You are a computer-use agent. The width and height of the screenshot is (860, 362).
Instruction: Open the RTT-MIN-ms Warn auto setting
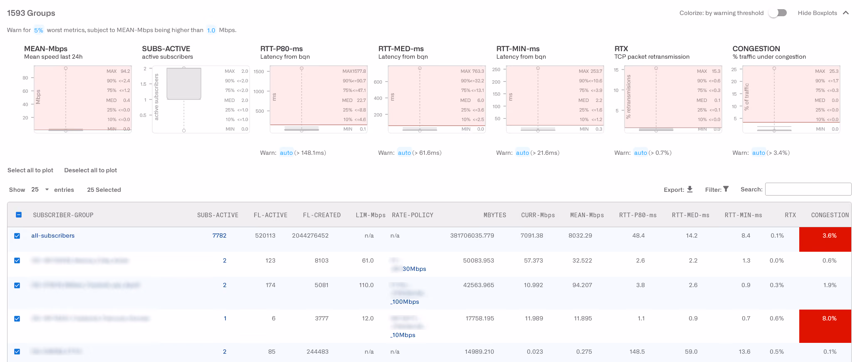pos(523,153)
